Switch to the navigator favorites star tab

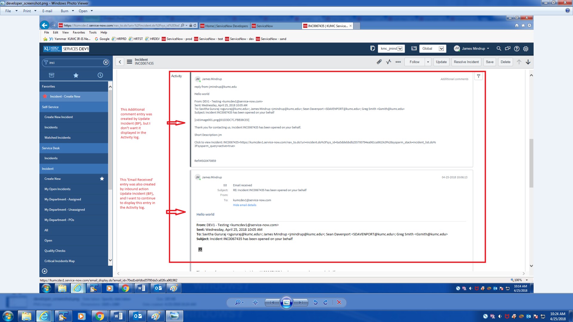pos(76,75)
